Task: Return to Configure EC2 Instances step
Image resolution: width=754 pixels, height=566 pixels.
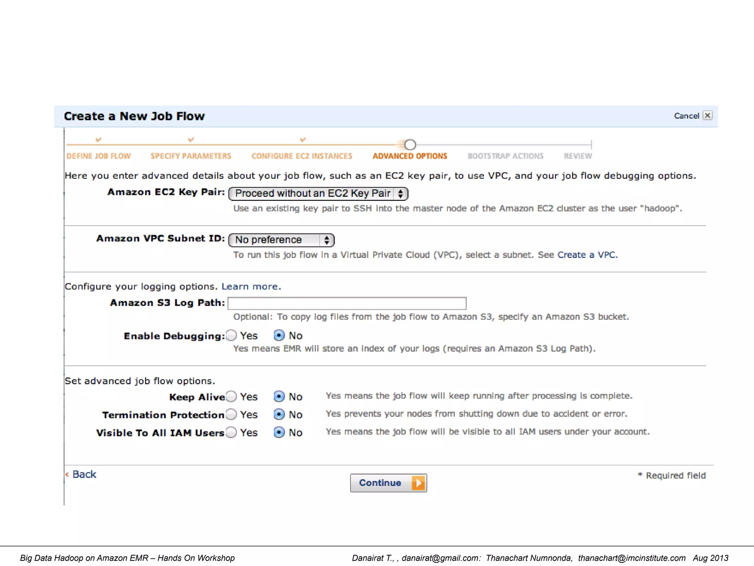Action: coord(302,156)
